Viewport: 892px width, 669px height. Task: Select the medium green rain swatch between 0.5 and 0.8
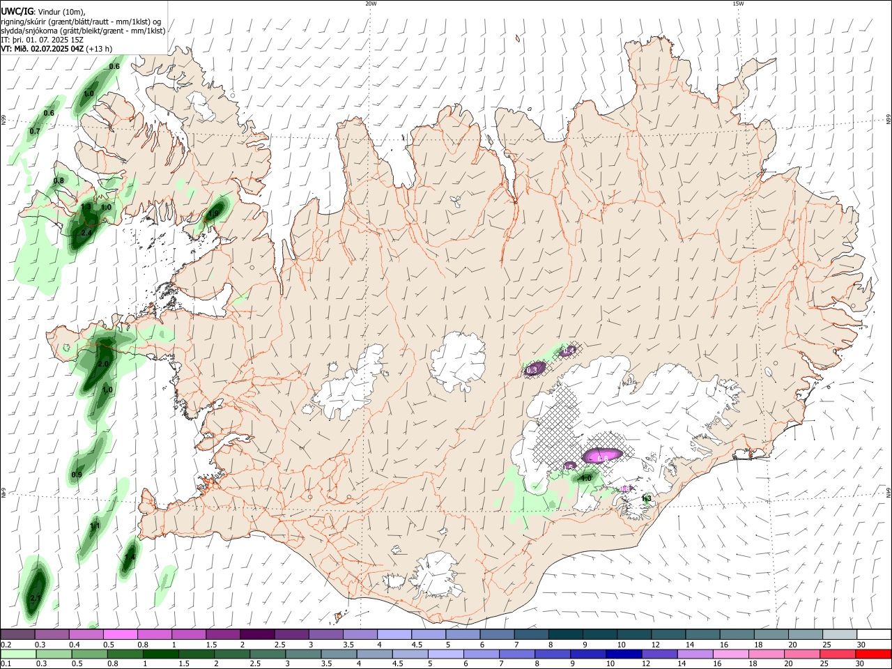[90, 654]
